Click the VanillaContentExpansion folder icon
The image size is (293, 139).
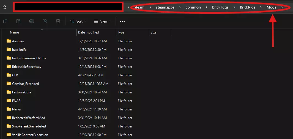pos(9,135)
